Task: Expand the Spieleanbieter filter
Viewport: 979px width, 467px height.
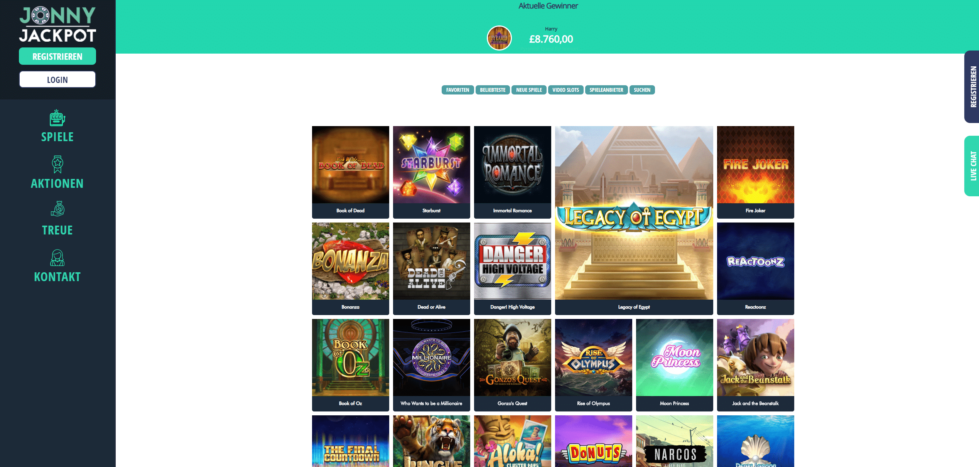Action: 606,90
